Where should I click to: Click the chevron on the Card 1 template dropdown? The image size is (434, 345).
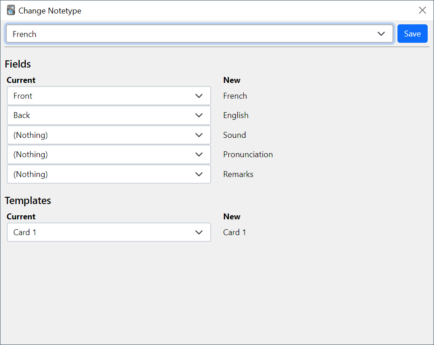point(199,232)
